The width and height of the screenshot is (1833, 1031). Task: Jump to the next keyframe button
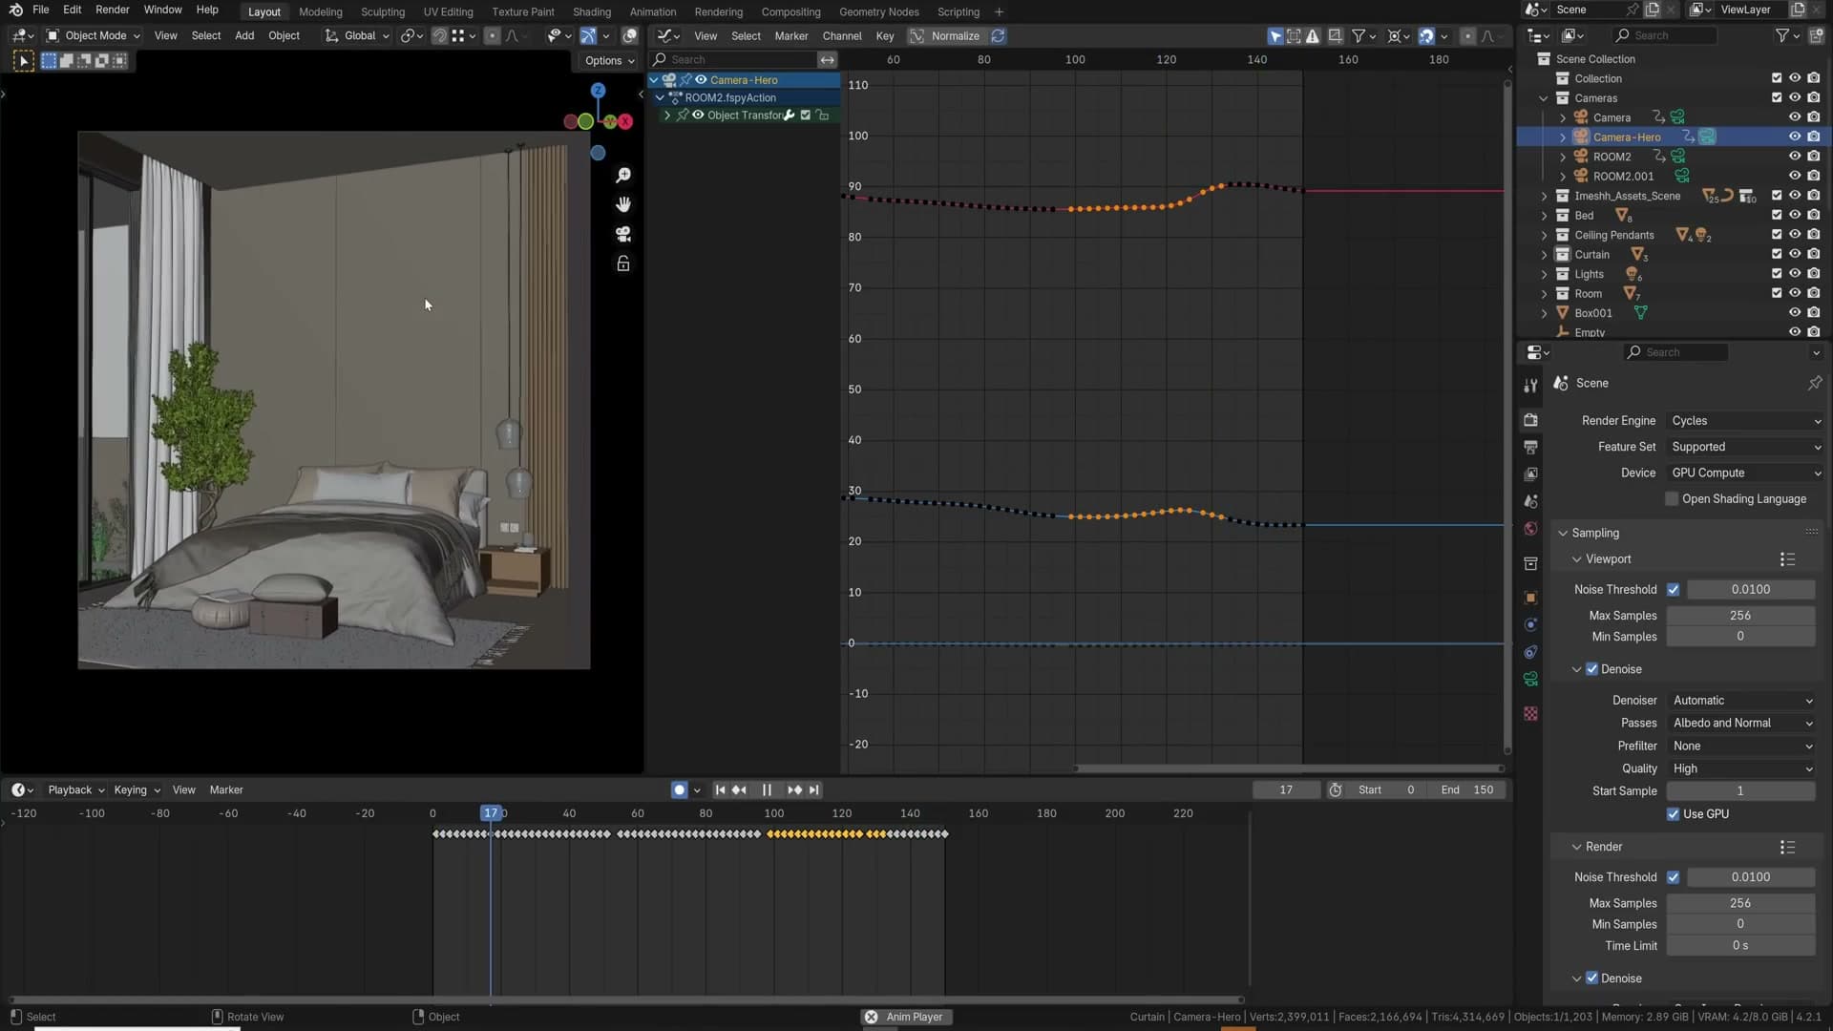pyautogui.click(x=794, y=790)
